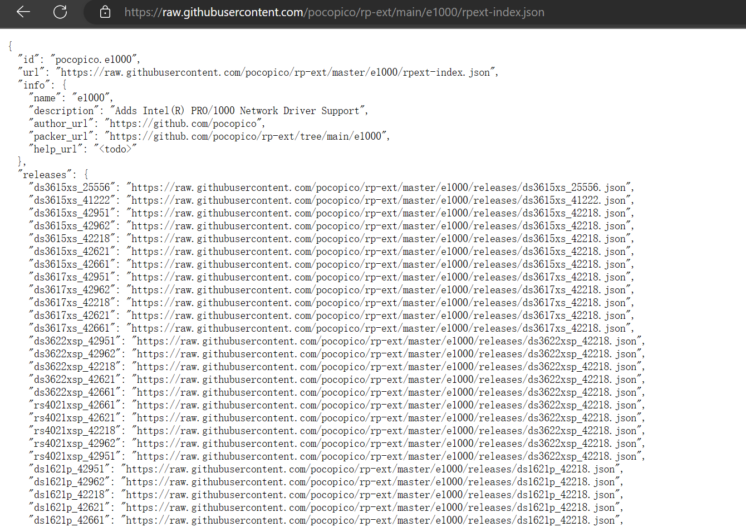This screenshot has width=746, height=527.
Task: Click the ds1621p_42661 release entry
Action: click(x=326, y=520)
